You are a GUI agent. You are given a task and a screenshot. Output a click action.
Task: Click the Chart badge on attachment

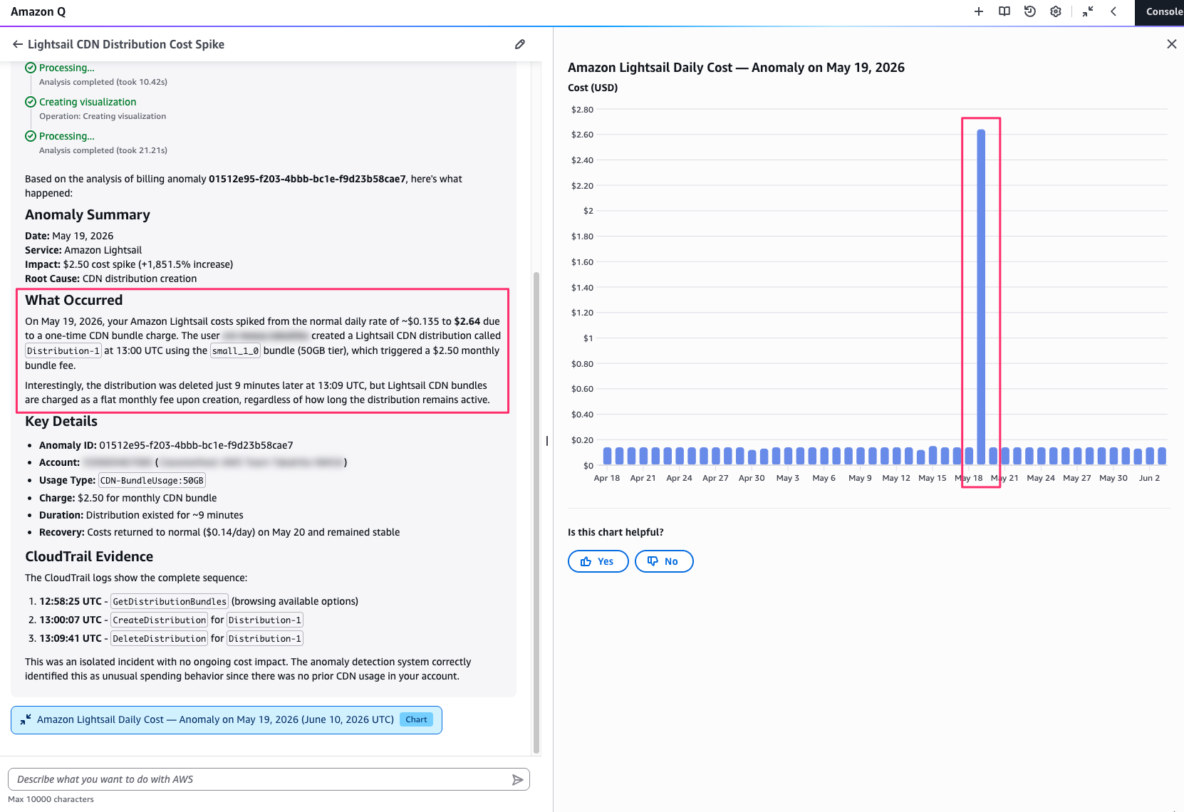click(416, 719)
